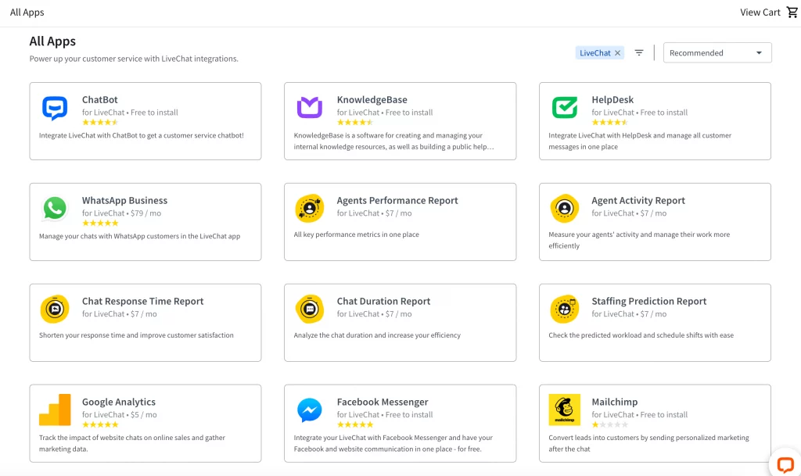Image resolution: width=801 pixels, height=476 pixels.
Task: Open the HelpDesk app title
Action: click(x=612, y=99)
